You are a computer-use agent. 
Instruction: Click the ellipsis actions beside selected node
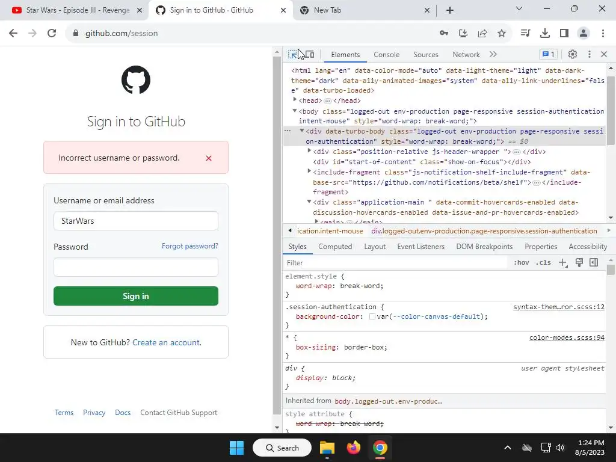click(288, 131)
